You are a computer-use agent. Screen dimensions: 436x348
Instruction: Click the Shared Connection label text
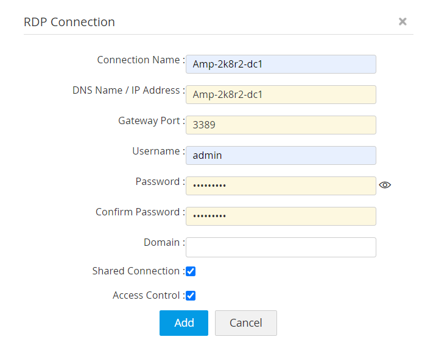(136, 271)
